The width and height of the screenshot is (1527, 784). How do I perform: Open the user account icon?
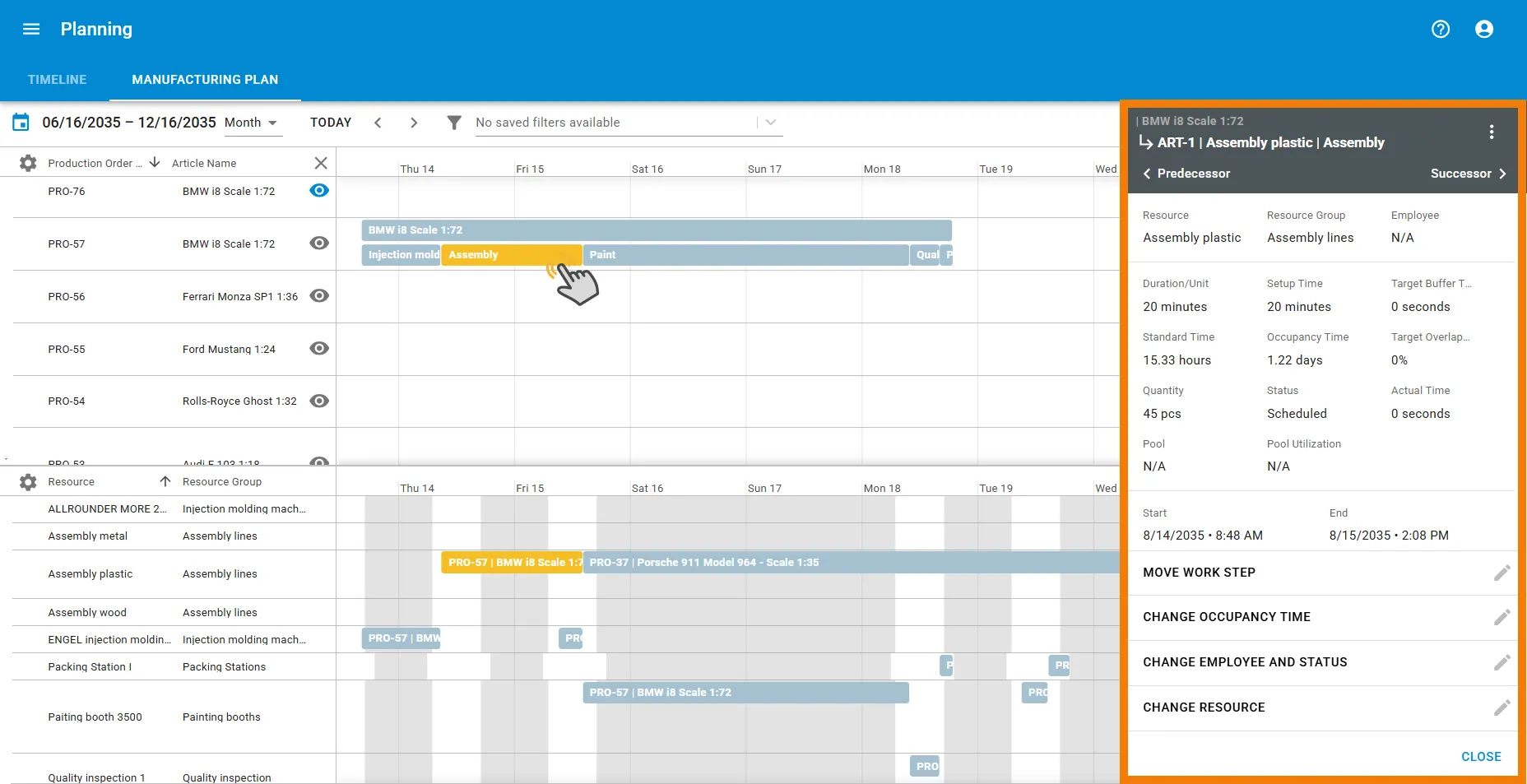coord(1484,29)
